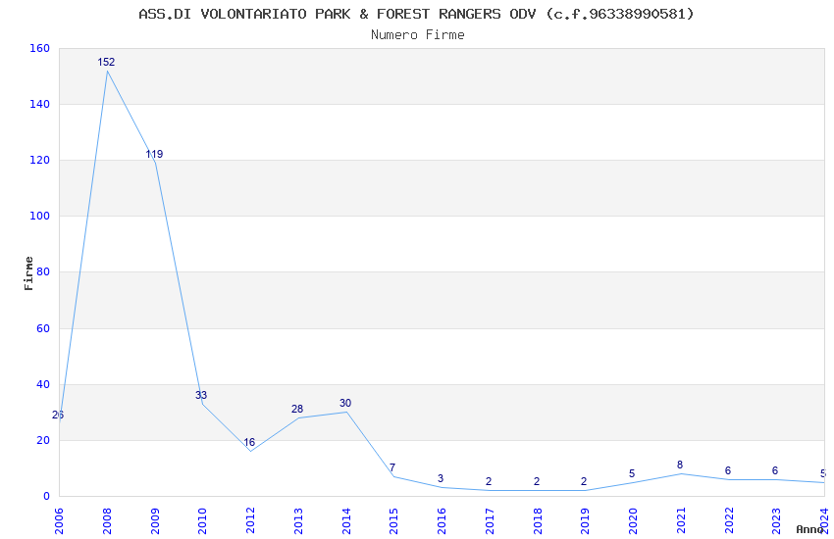Image resolution: width=834 pixels, height=539 pixels.
Task: Select the data label 8
Action: coord(680,465)
